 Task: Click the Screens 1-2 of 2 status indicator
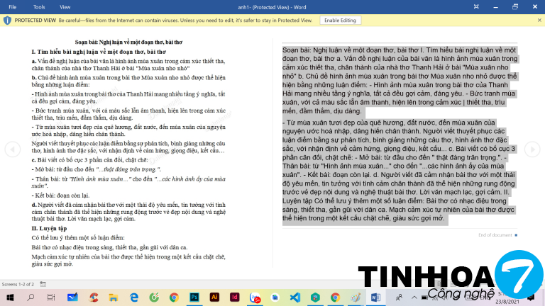(x=20, y=283)
